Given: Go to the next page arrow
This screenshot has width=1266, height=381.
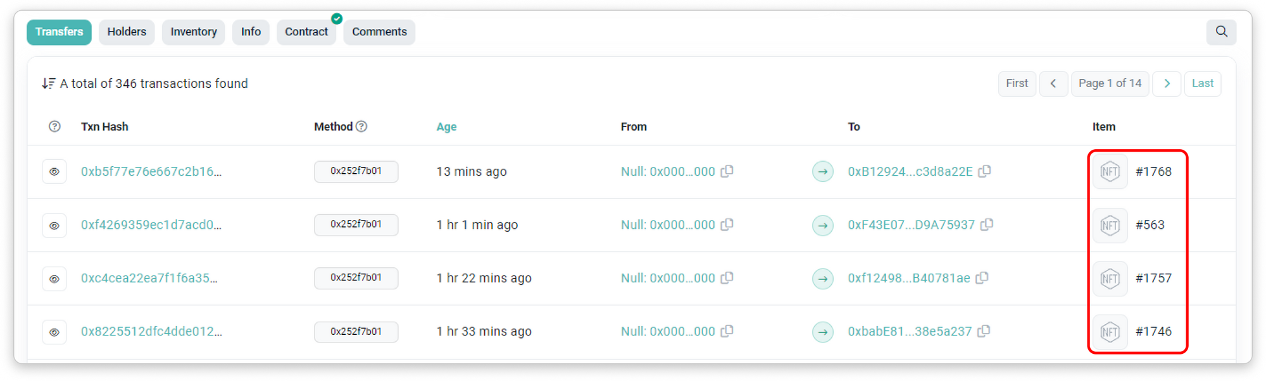Looking at the screenshot, I should click(1167, 83).
